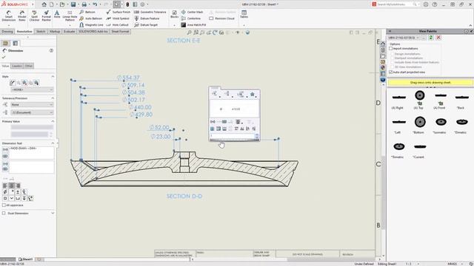Click the Dimension Text input field
474x266 pixels.
point(31,153)
